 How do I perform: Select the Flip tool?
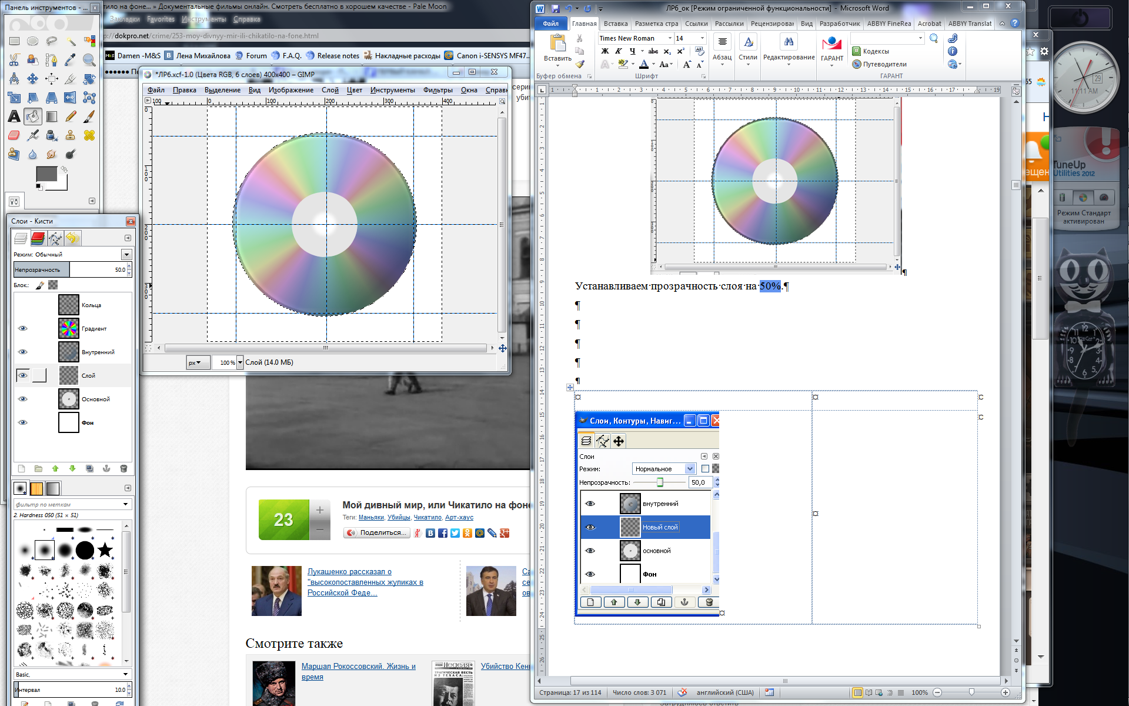71,98
